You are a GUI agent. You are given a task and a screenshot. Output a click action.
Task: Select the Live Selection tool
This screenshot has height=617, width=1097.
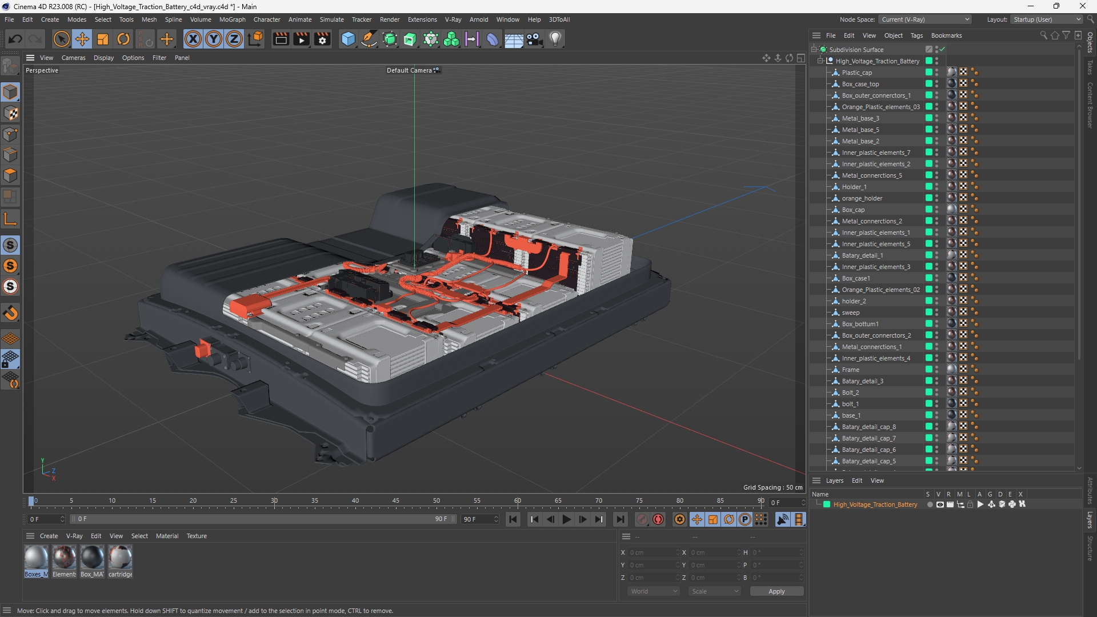pos(61,39)
